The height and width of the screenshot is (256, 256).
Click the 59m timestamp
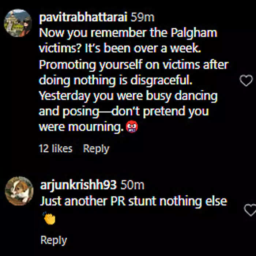142,18
